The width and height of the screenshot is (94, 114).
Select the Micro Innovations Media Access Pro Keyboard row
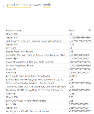(48, 83)
